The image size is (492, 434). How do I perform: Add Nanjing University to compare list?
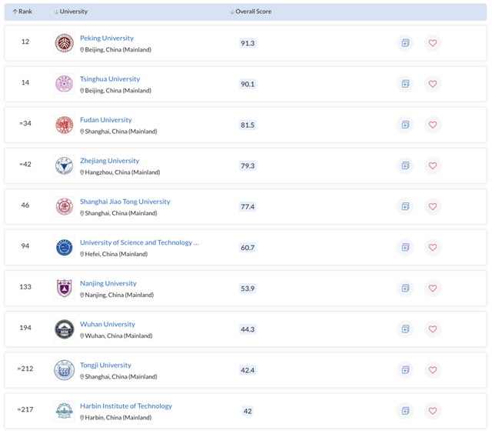(405, 288)
